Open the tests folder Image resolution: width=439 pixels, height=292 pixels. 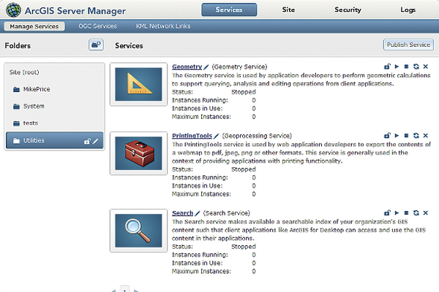coord(31,123)
